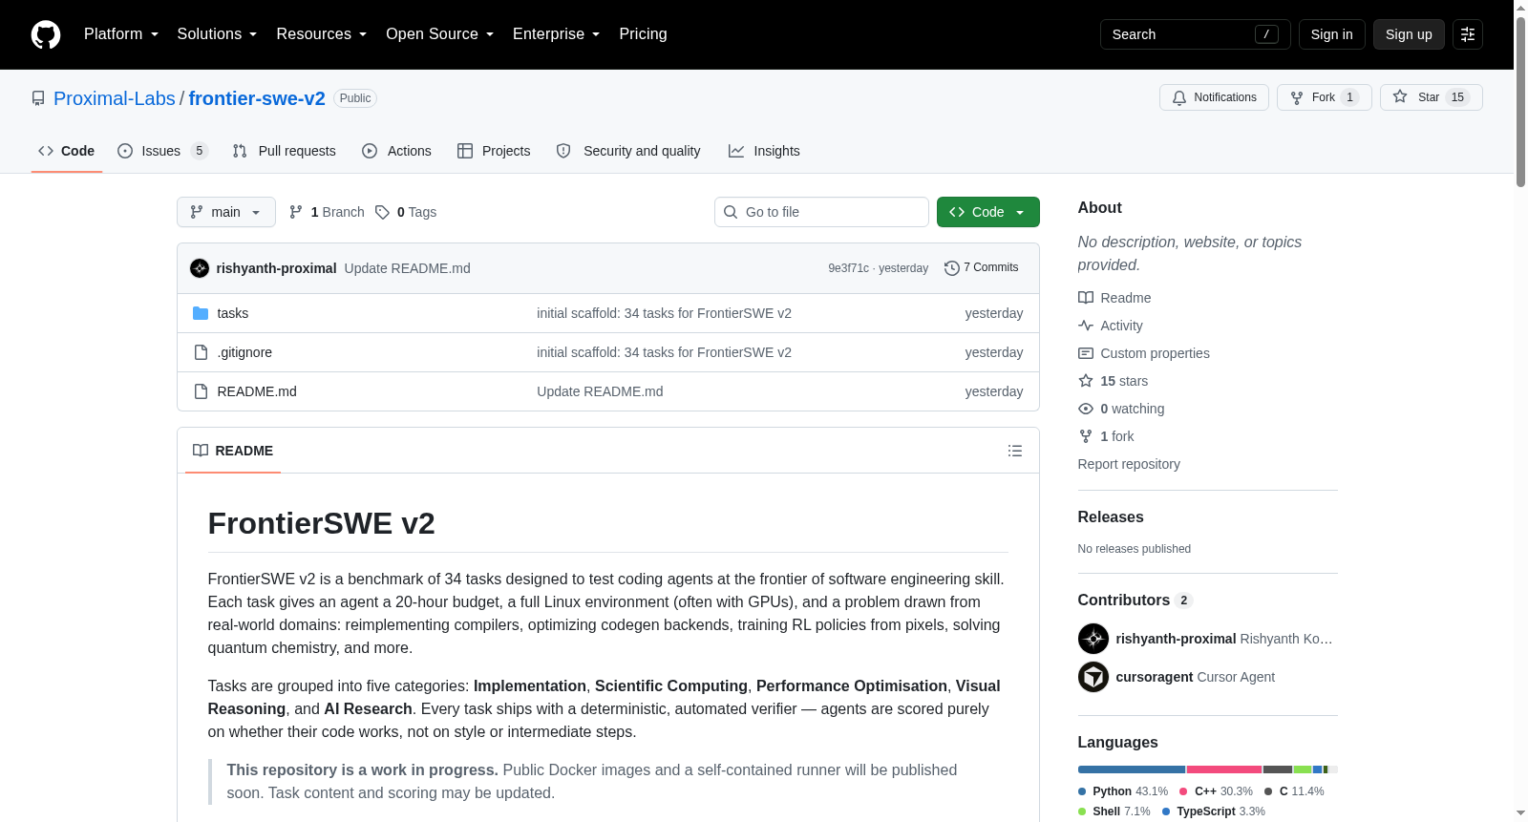
Task: Open the Pricing page
Action: 643,34
